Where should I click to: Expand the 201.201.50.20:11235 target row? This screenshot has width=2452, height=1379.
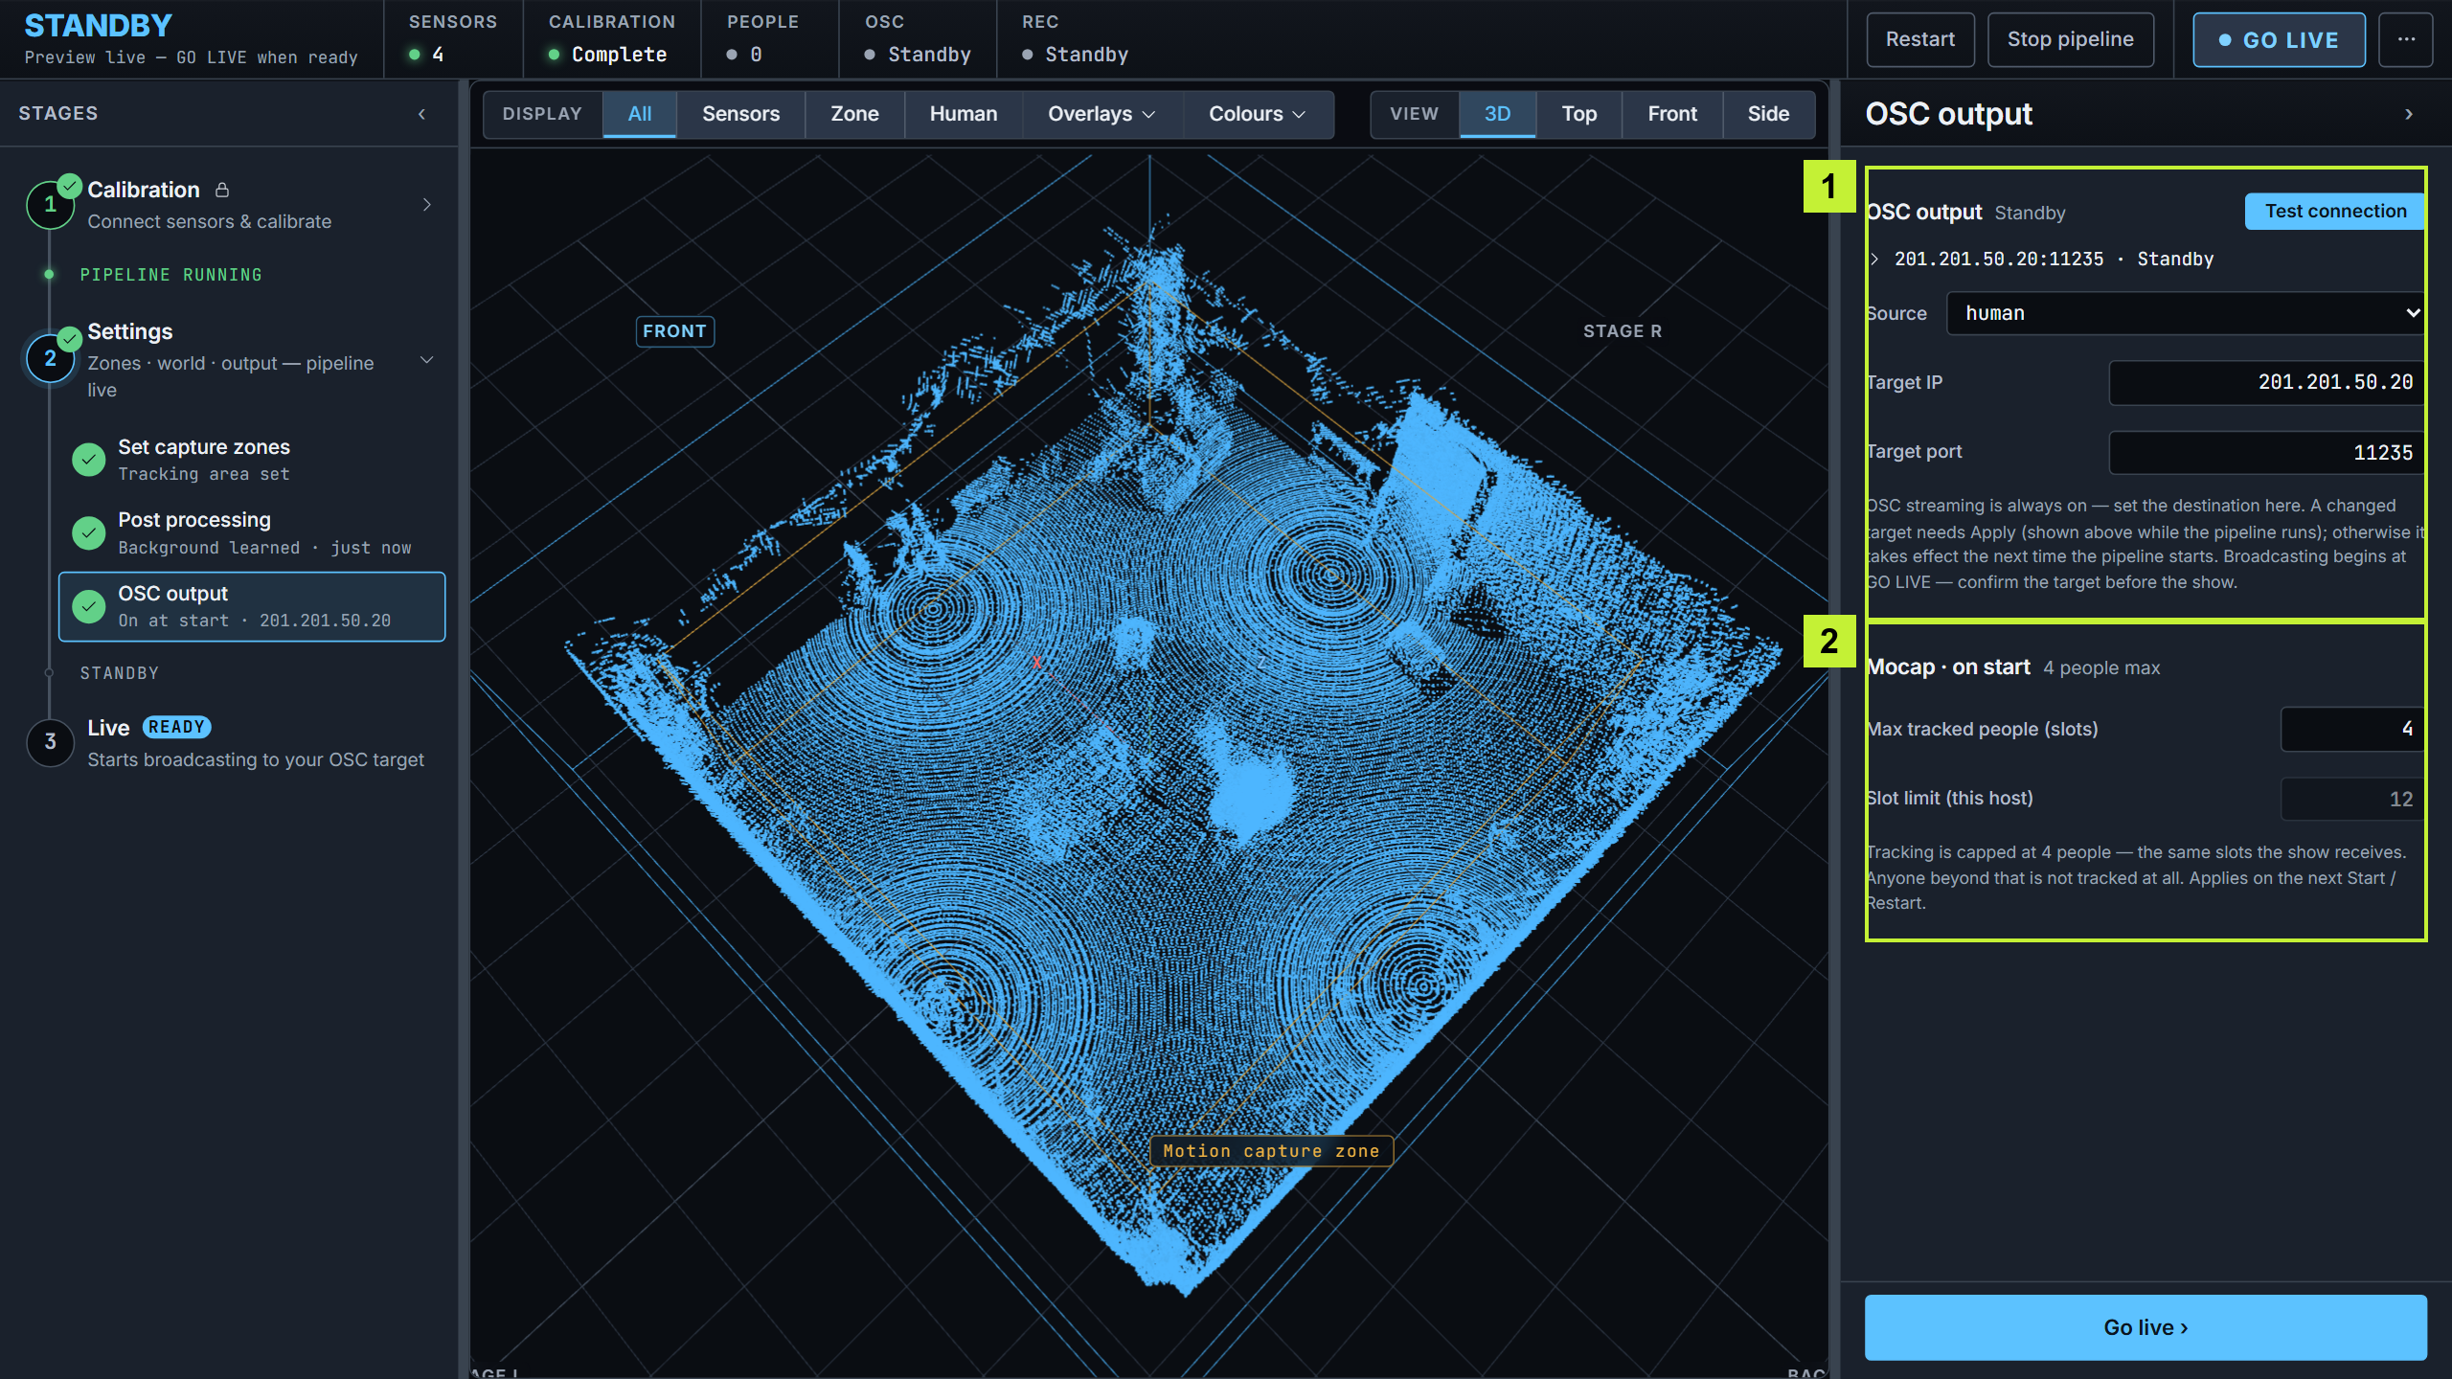point(1874,259)
